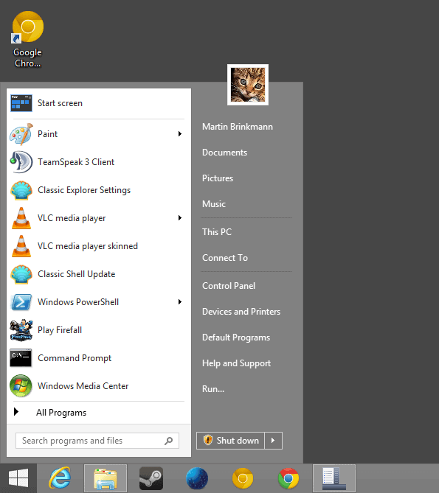Open shut down options arrow
The image size is (439, 493).
pos(273,441)
